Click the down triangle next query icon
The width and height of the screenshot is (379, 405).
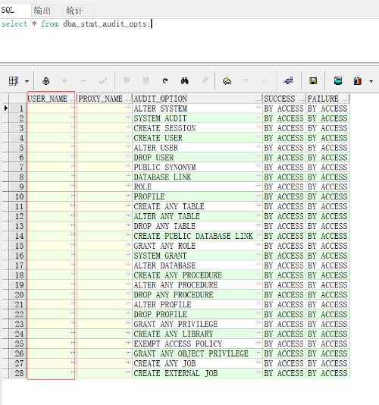pyautogui.click(x=246, y=81)
